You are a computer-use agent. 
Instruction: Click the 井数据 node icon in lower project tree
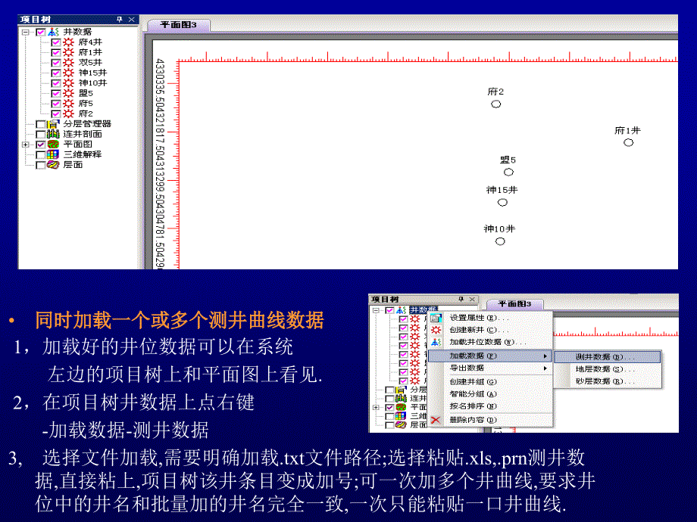[401, 310]
